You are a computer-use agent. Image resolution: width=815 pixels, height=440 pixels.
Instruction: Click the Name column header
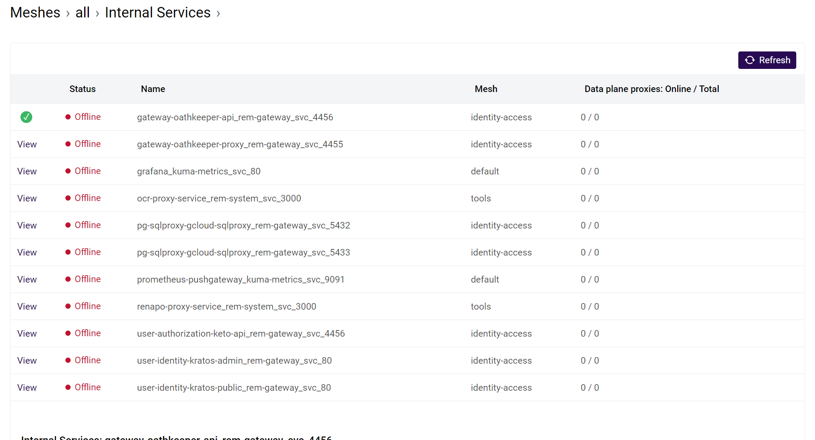point(153,89)
